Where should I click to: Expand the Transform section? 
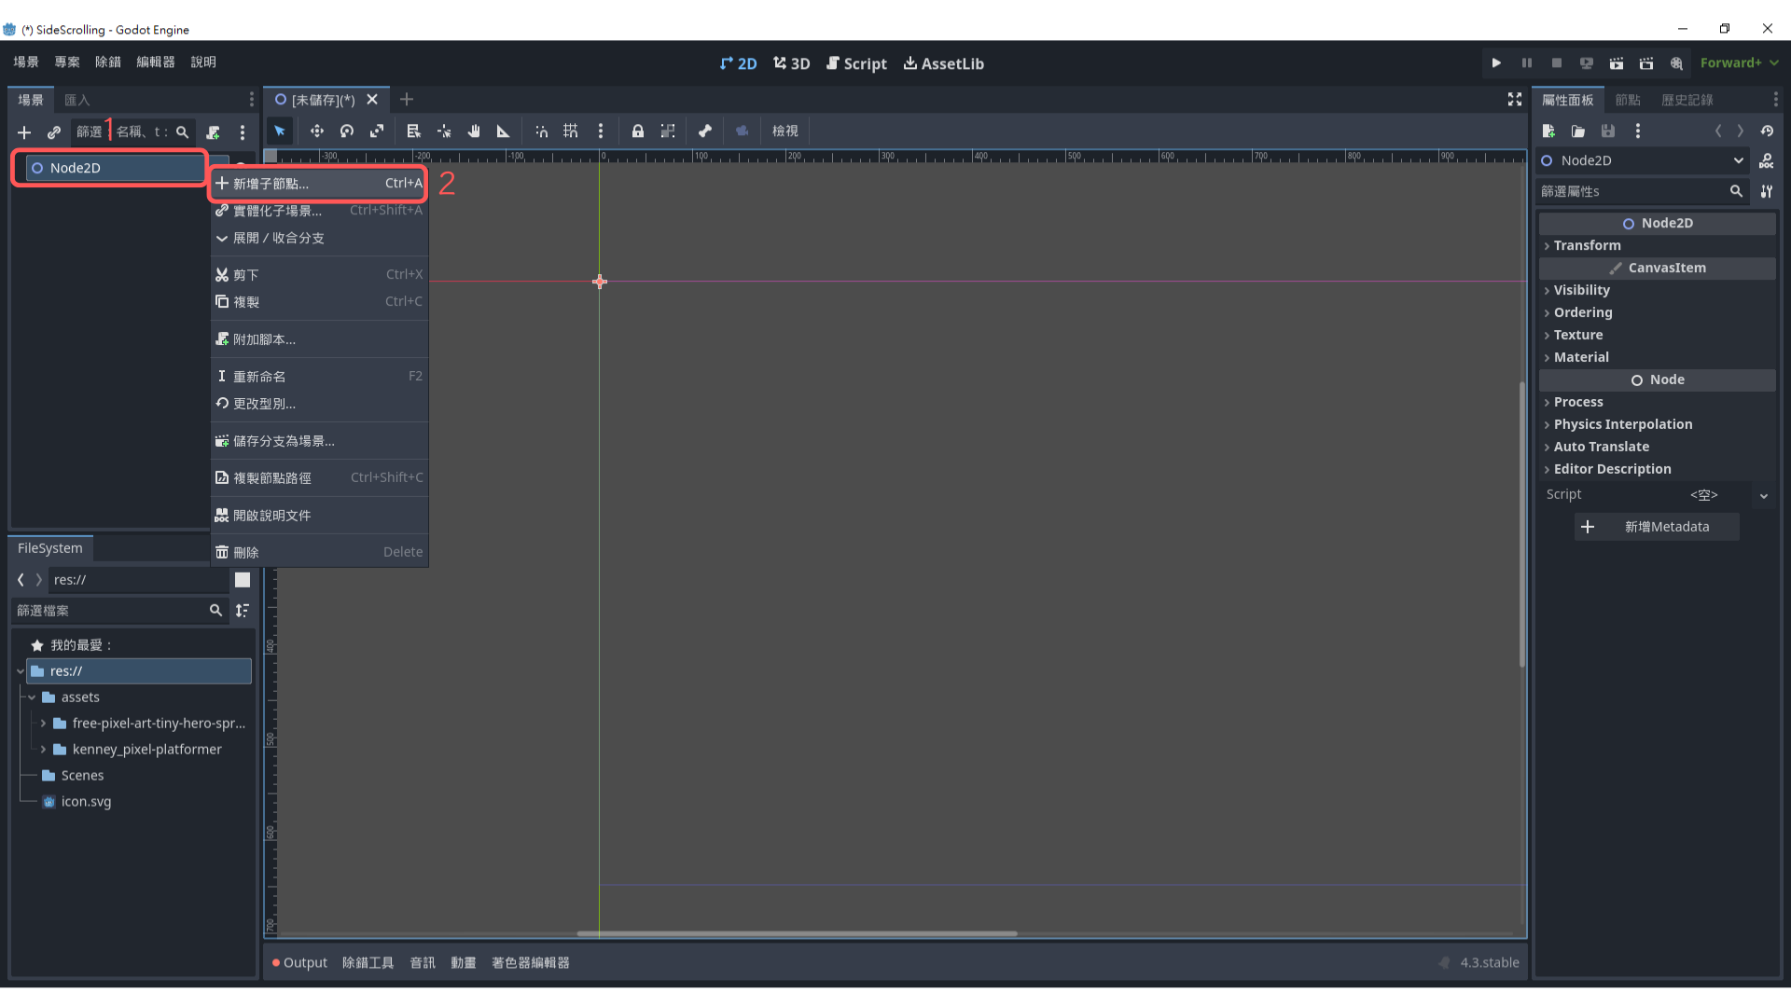[1587, 245]
